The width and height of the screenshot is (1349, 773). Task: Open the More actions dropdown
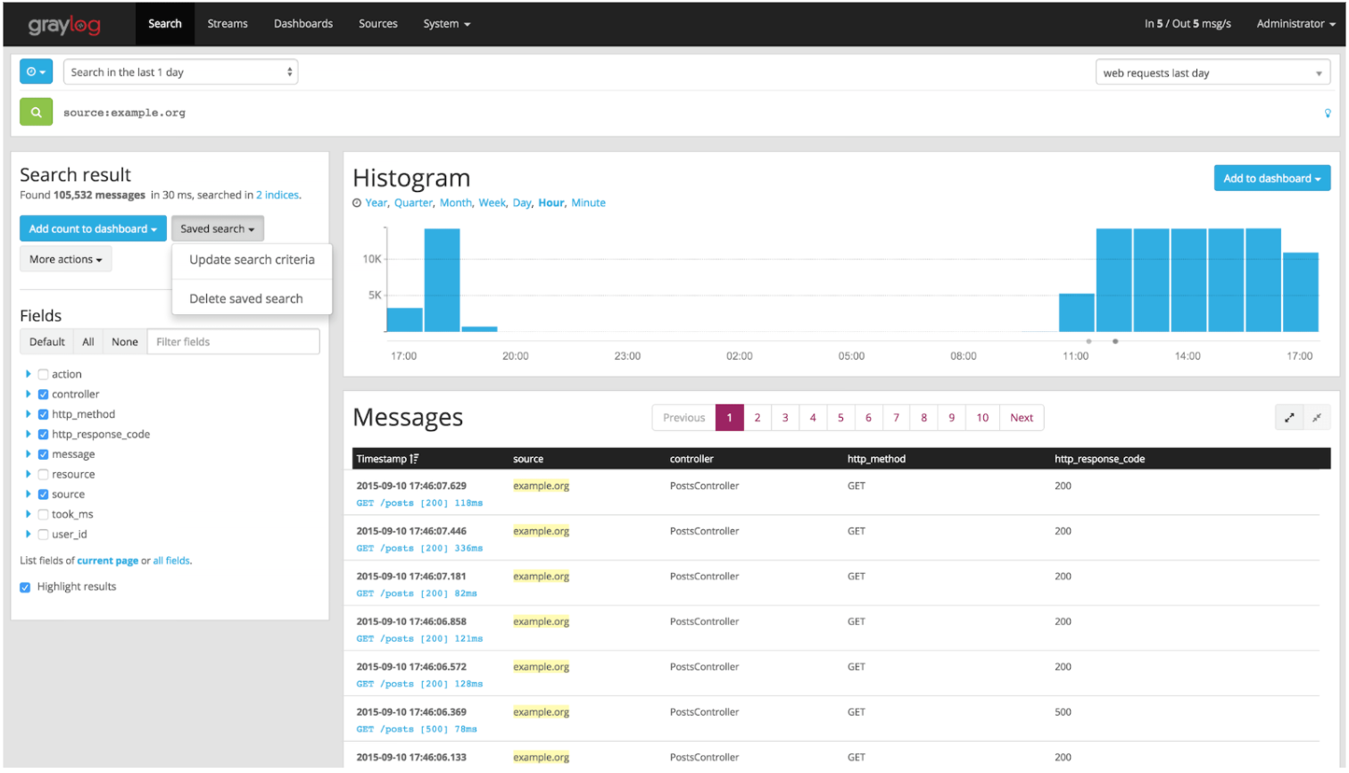coord(65,259)
